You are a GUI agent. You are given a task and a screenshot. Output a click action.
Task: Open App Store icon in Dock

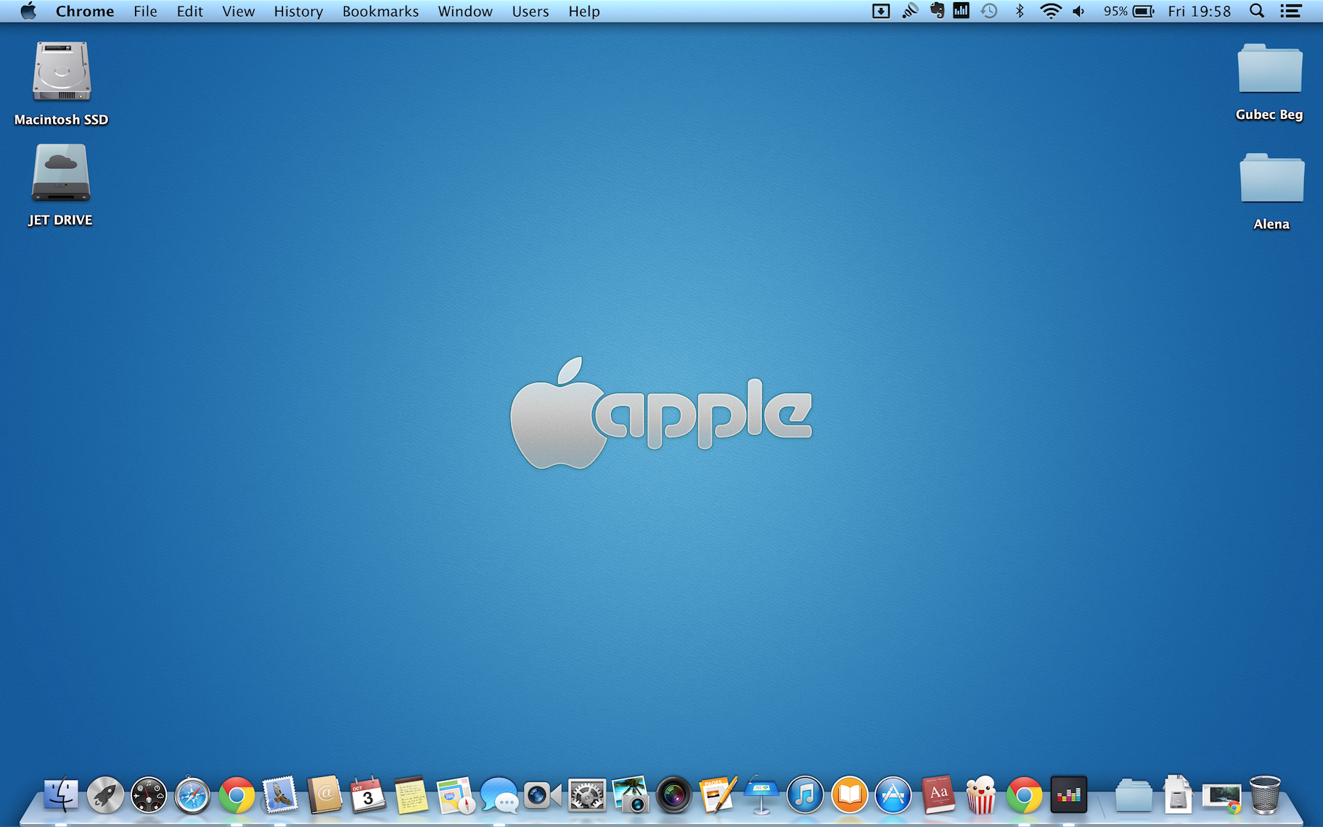click(x=893, y=795)
